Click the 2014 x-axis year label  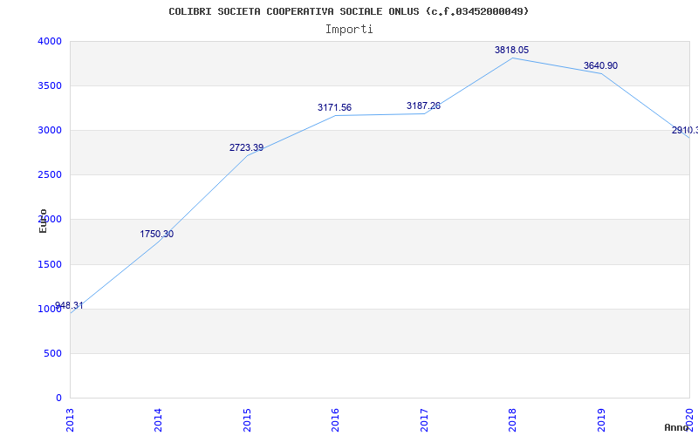[158, 420]
